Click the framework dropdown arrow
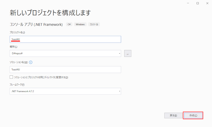The height and width of the screenshot is (127, 212). coord(120,91)
